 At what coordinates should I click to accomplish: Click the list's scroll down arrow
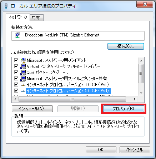[141, 93]
